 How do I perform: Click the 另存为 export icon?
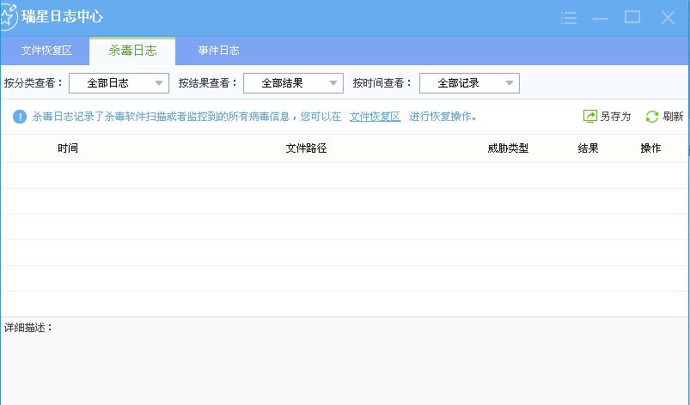[x=589, y=117]
